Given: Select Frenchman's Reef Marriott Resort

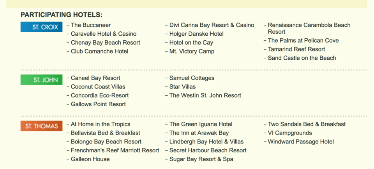Looking at the screenshot, I should coord(115,150).
